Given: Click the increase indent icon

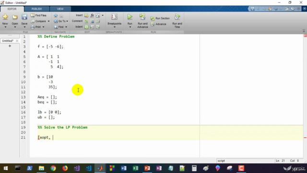Looking at the screenshot, I should pos(92,27).
